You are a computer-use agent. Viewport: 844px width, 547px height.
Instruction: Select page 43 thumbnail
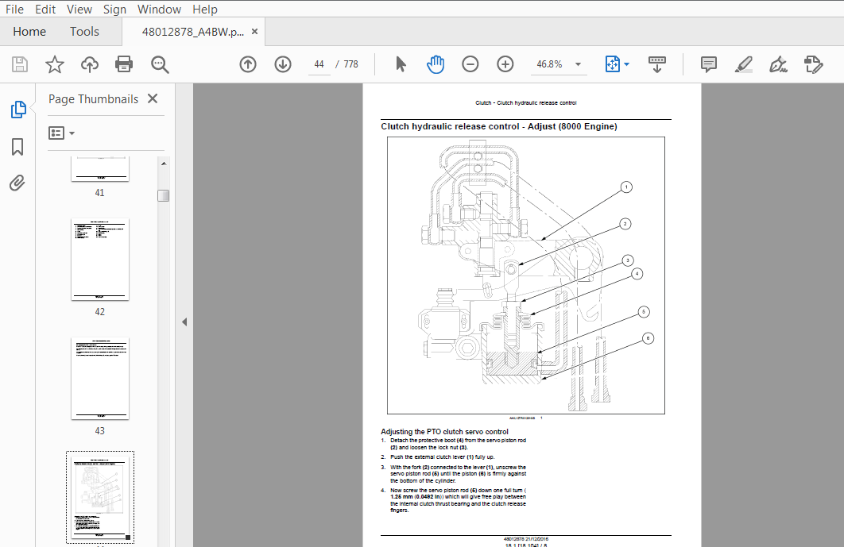point(100,379)
